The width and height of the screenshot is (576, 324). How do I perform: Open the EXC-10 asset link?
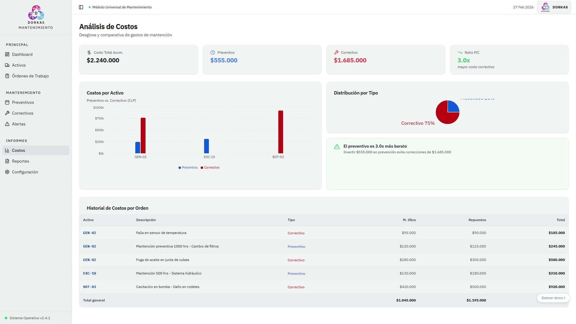[x=89, y=273]
